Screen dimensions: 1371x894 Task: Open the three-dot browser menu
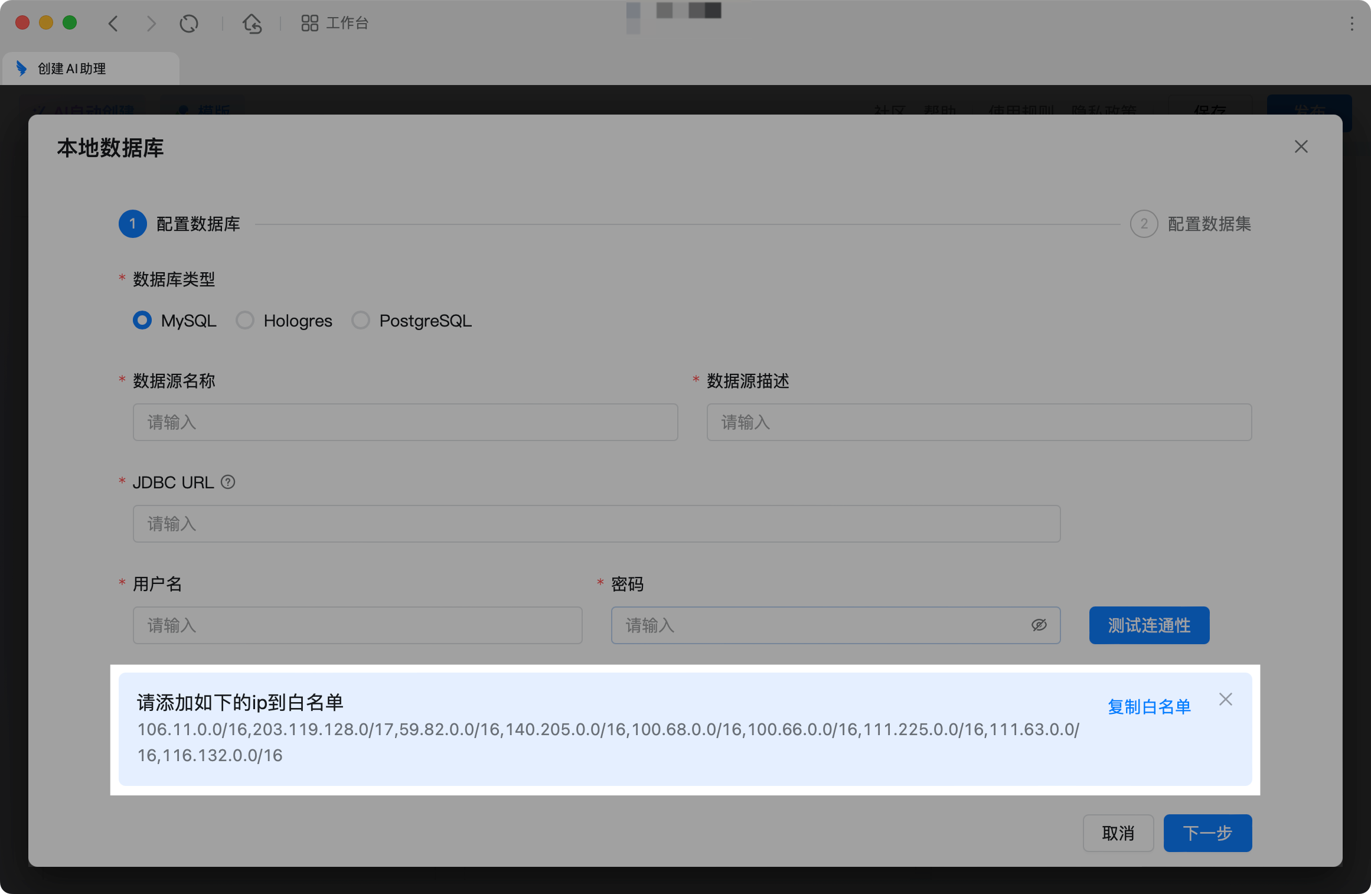click(1352, 24)
